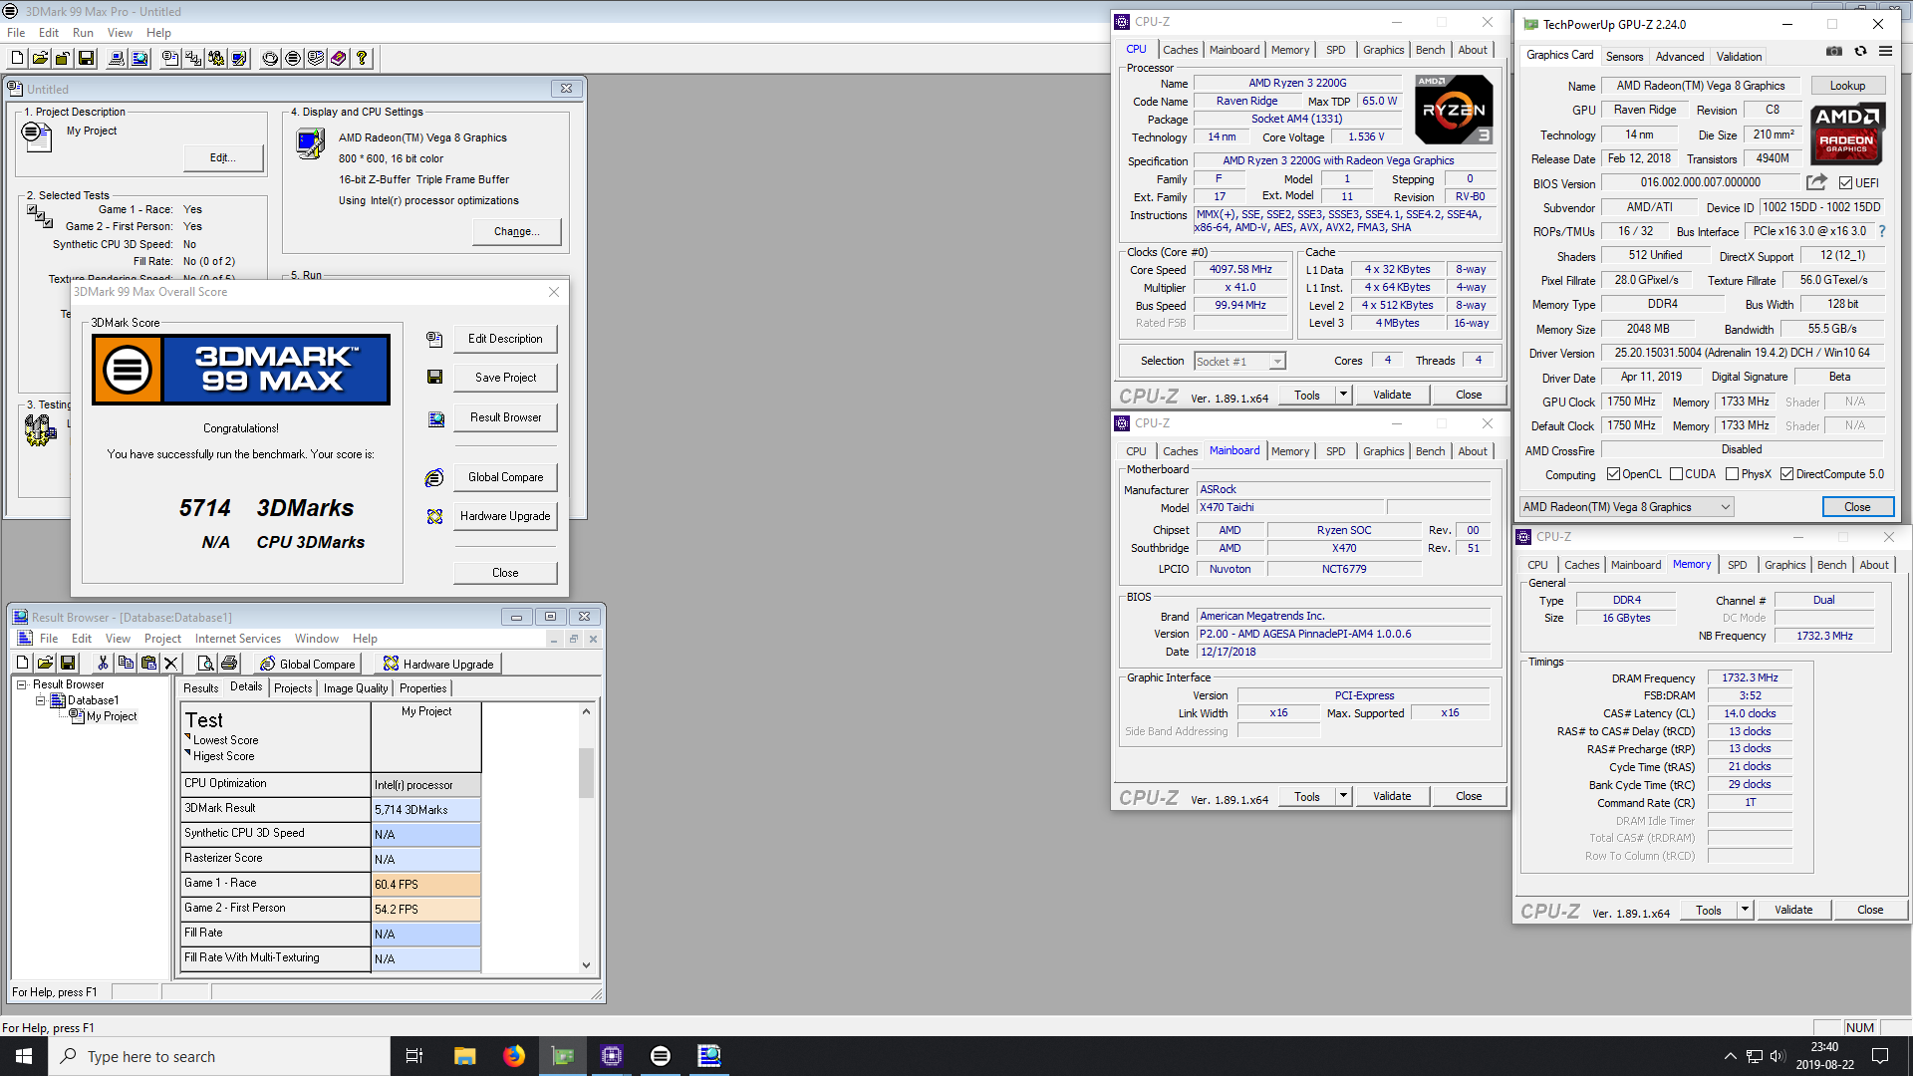Collapse the Result Browser tree root node
Viewport: 1913px width, 1076px height.
pos(21,684)
